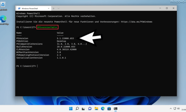
Task: Open volume control in the system tray
Action: pyautogui.click(x=178, y=108)
